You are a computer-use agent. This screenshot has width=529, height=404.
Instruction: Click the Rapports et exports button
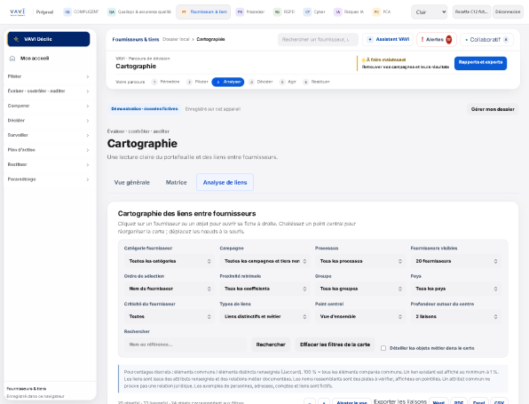pos(480,63)
